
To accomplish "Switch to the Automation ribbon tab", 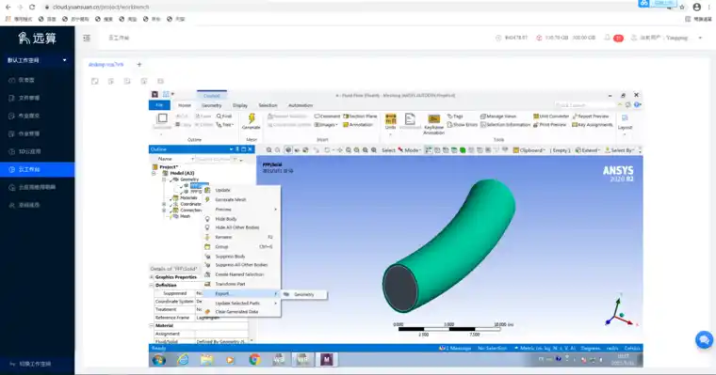I will coord(300,105).
